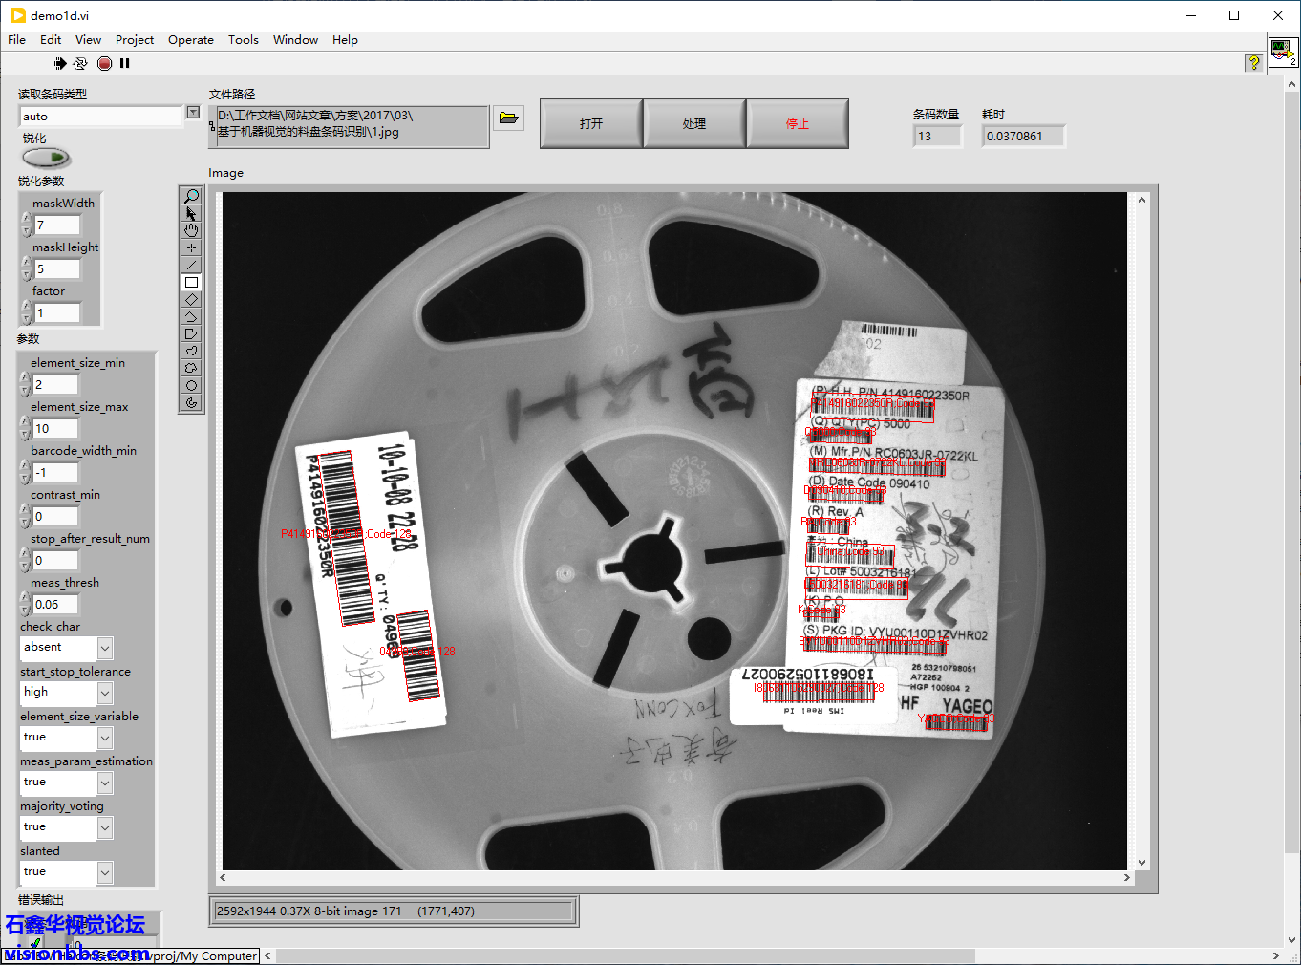Click the meas_thresh 0.06 field
This screenshot has width=1301, height=965.
54,605
